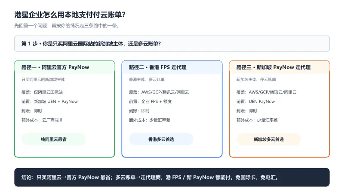The width and height of the screenshot is (344, 193).
Task: Click the page title 港星企业怎么用本地支付付云账单?
Action: click(x=70, y=15)
